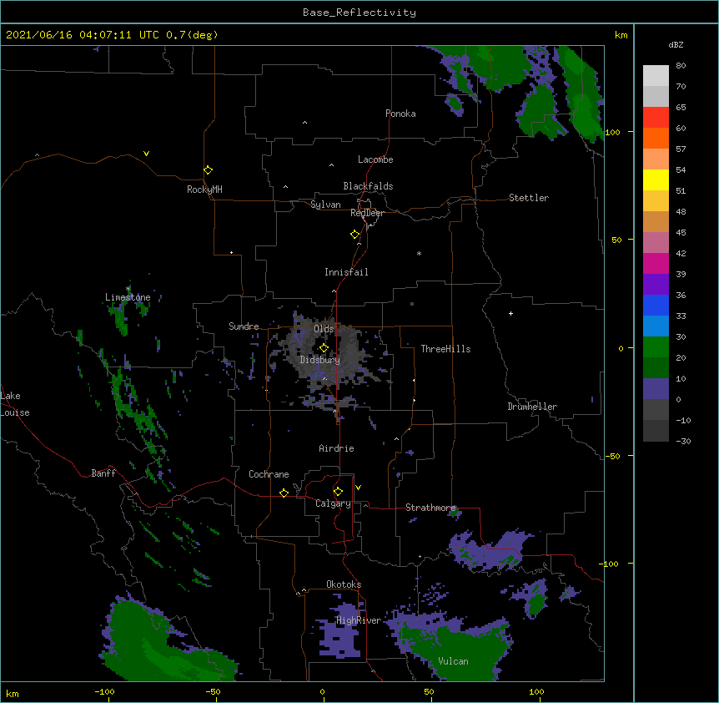Click the 45 dBZ brown-orange legend swatch
The width and height of the screenshot is (719, 703).
point(656,221)
